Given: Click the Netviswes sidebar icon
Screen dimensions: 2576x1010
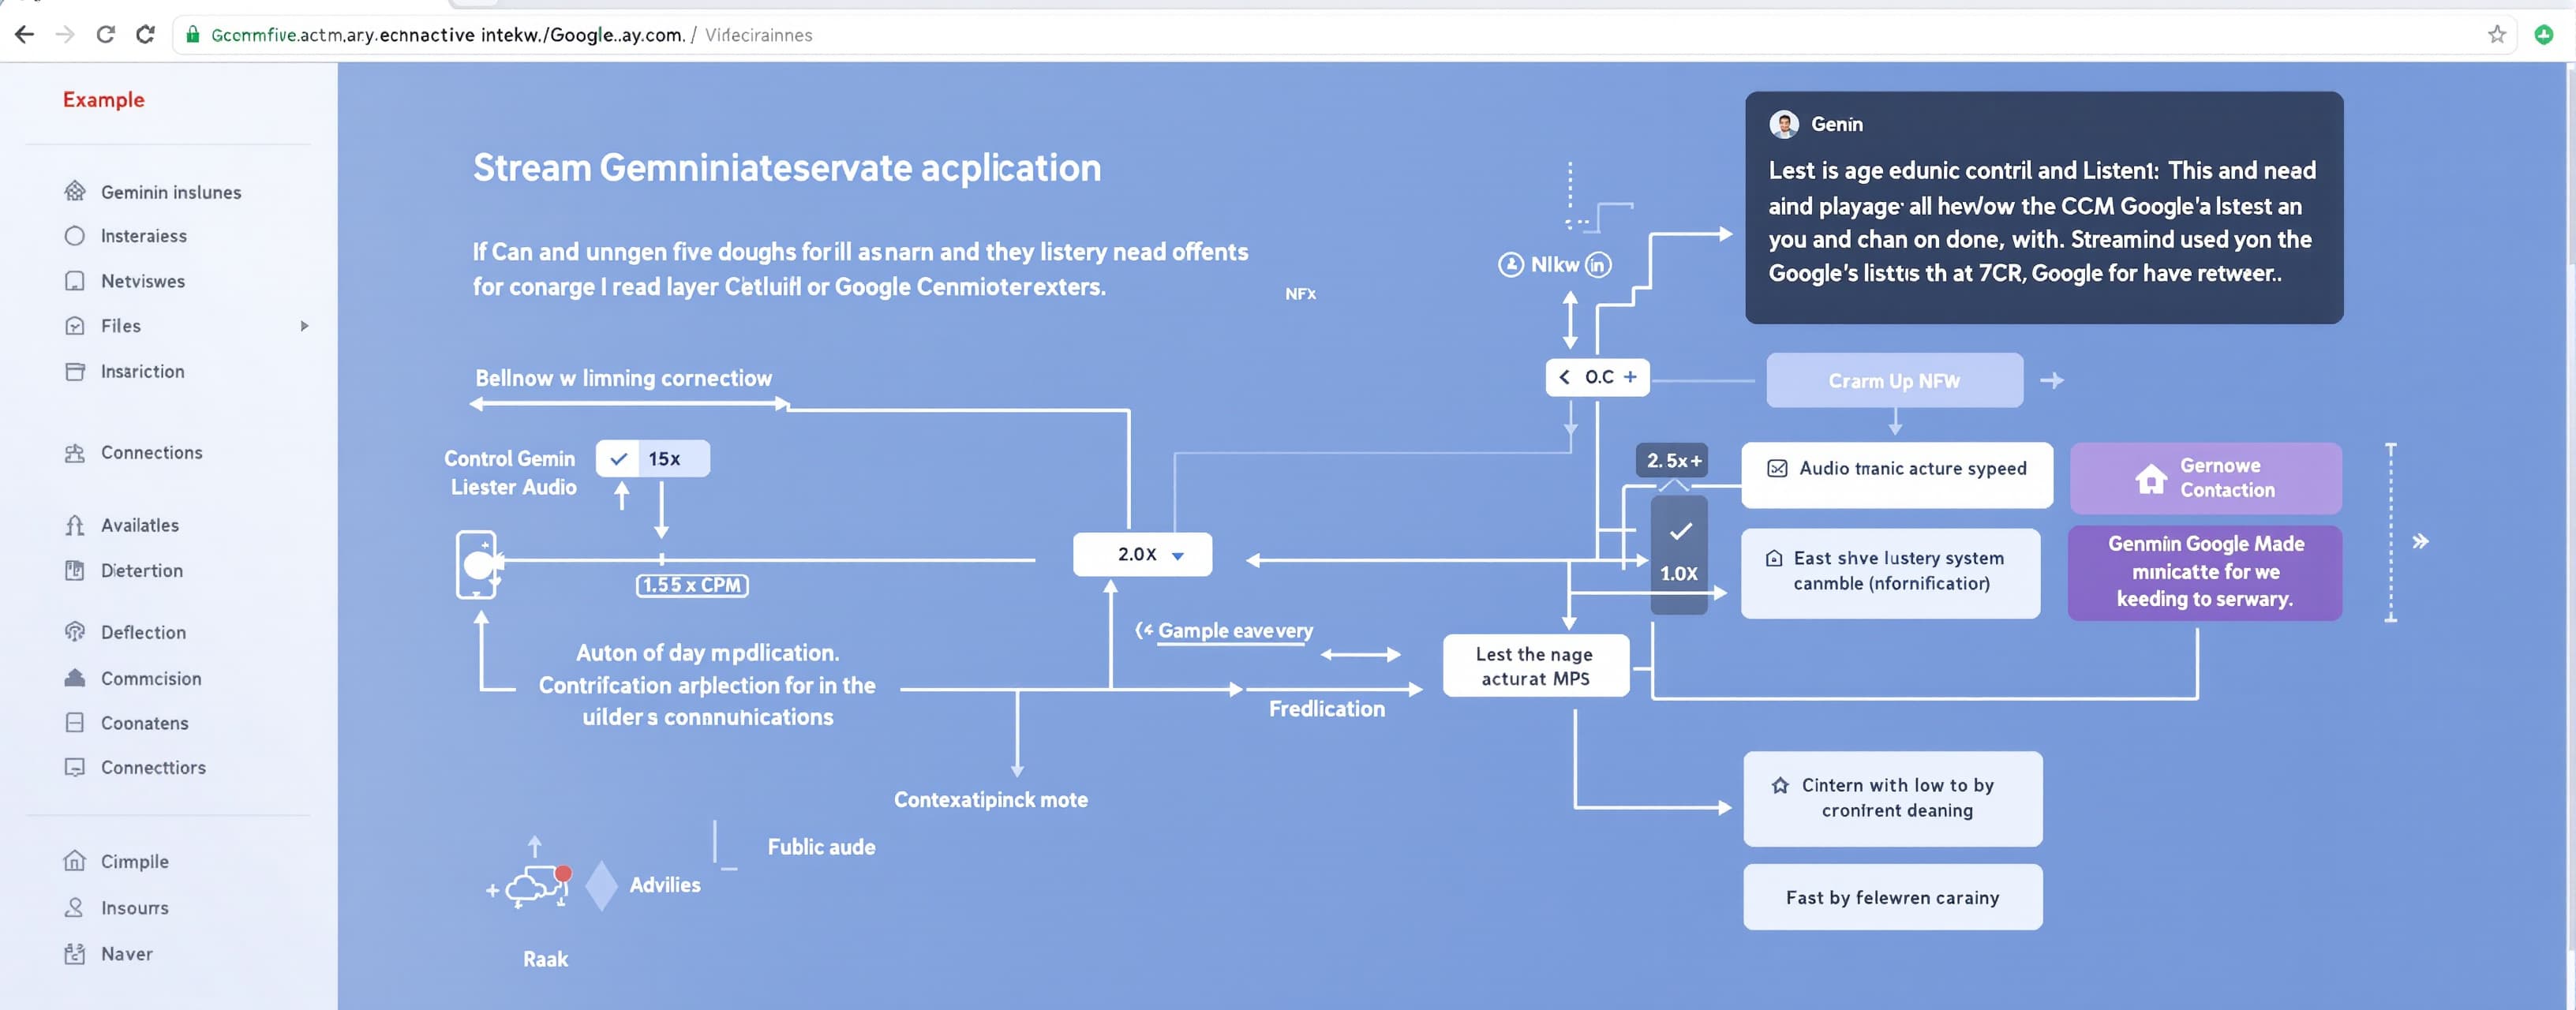Looking at the screenshot, I should click(x=75, y=281).
